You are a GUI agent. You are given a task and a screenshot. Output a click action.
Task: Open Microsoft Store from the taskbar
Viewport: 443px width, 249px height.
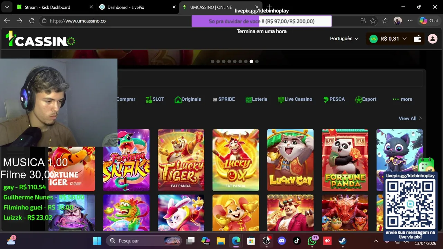251,241
